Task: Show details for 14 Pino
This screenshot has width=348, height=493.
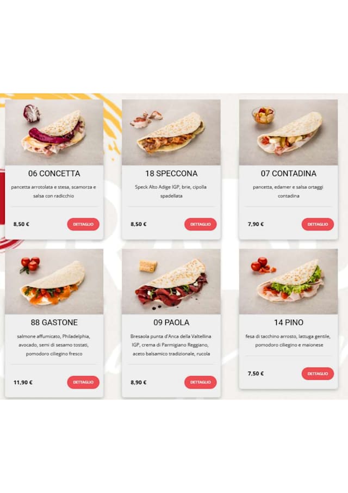Action: tap(318, 373)
